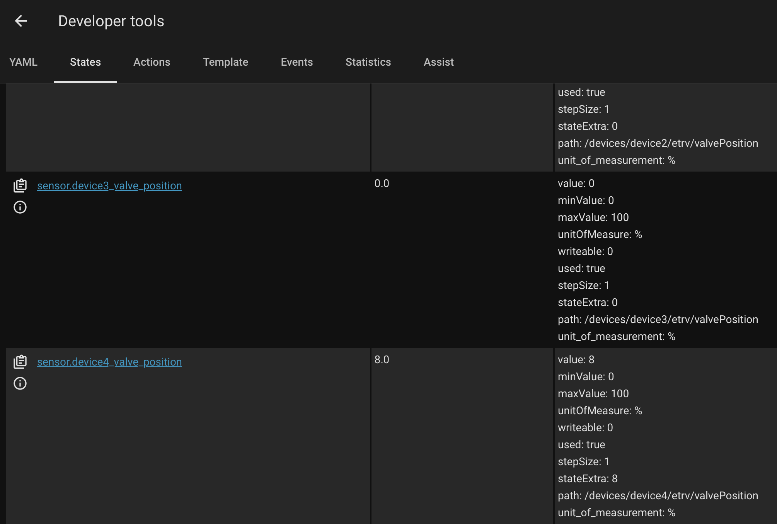
Task: Switch to the Statistics tab
Action: pyautogui.click(x=368, y=62)
